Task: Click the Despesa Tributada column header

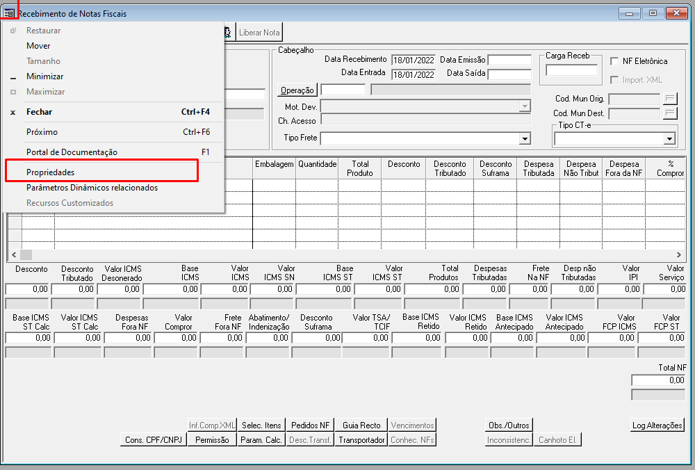Action: pos(539,168)
